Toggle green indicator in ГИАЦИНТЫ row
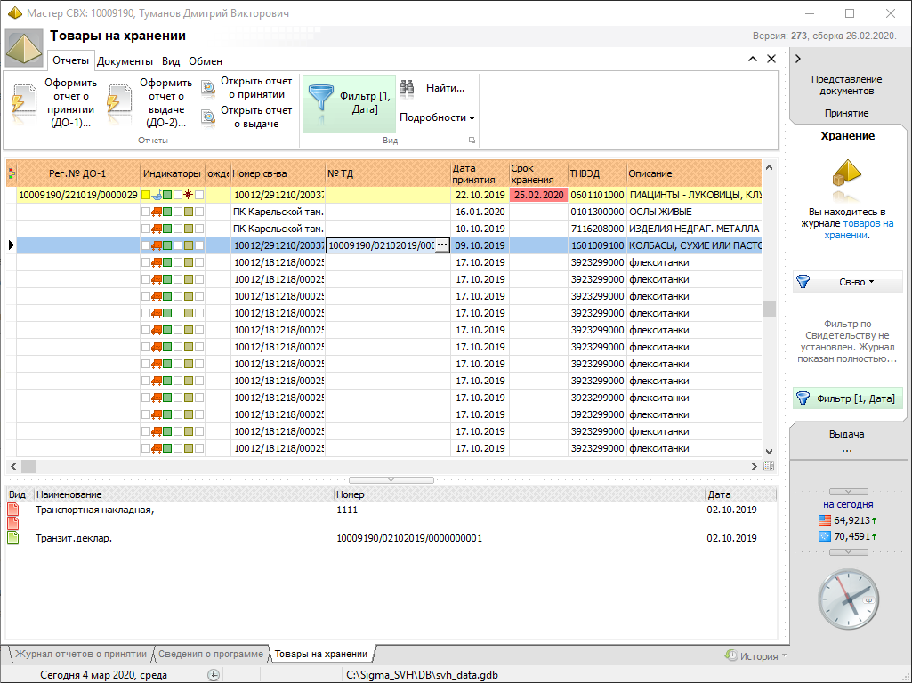This screenshot has height=683, width=912. click(x=167, y=196)
